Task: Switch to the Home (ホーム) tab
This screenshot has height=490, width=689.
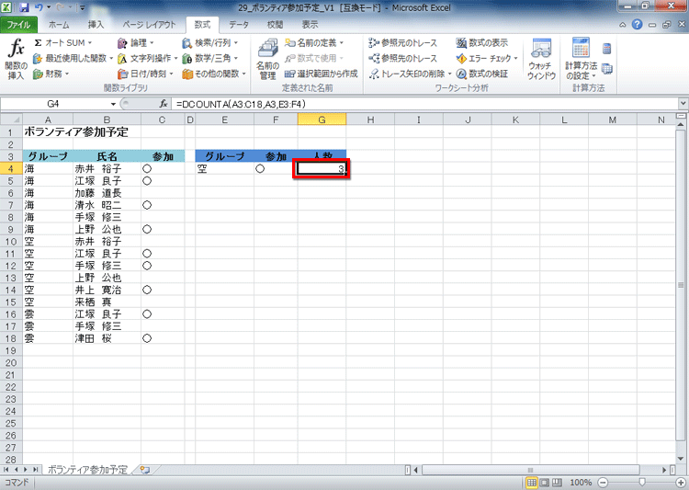Action: [x=59, y=25]
